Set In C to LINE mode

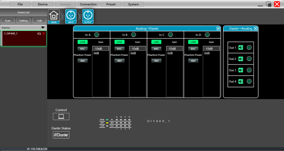(x=156, y=42)
